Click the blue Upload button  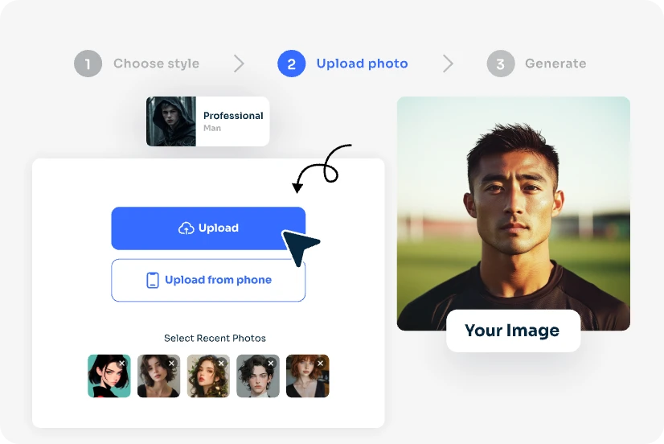point(208,228)
